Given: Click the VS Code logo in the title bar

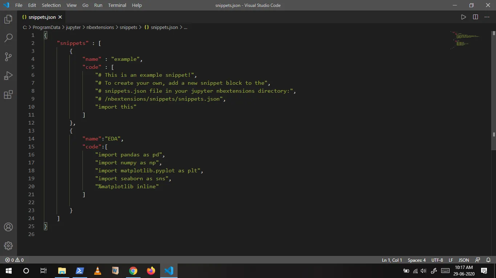Looking at the screenshot, I should pyautogui.click(x=6, y=5).
